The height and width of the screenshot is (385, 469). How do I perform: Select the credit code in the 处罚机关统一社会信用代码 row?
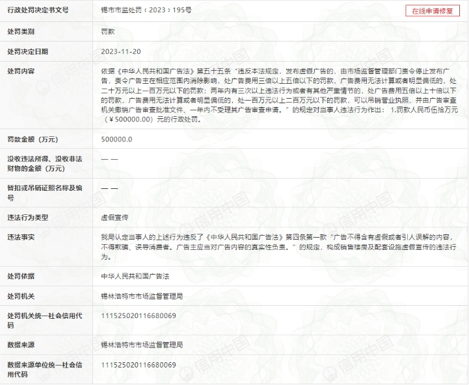point(139,316)
